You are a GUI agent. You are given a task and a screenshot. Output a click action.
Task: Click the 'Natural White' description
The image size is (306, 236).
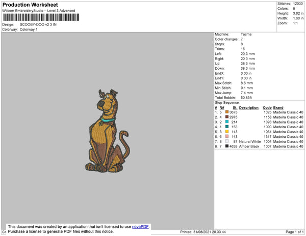(x=250, y=141)
